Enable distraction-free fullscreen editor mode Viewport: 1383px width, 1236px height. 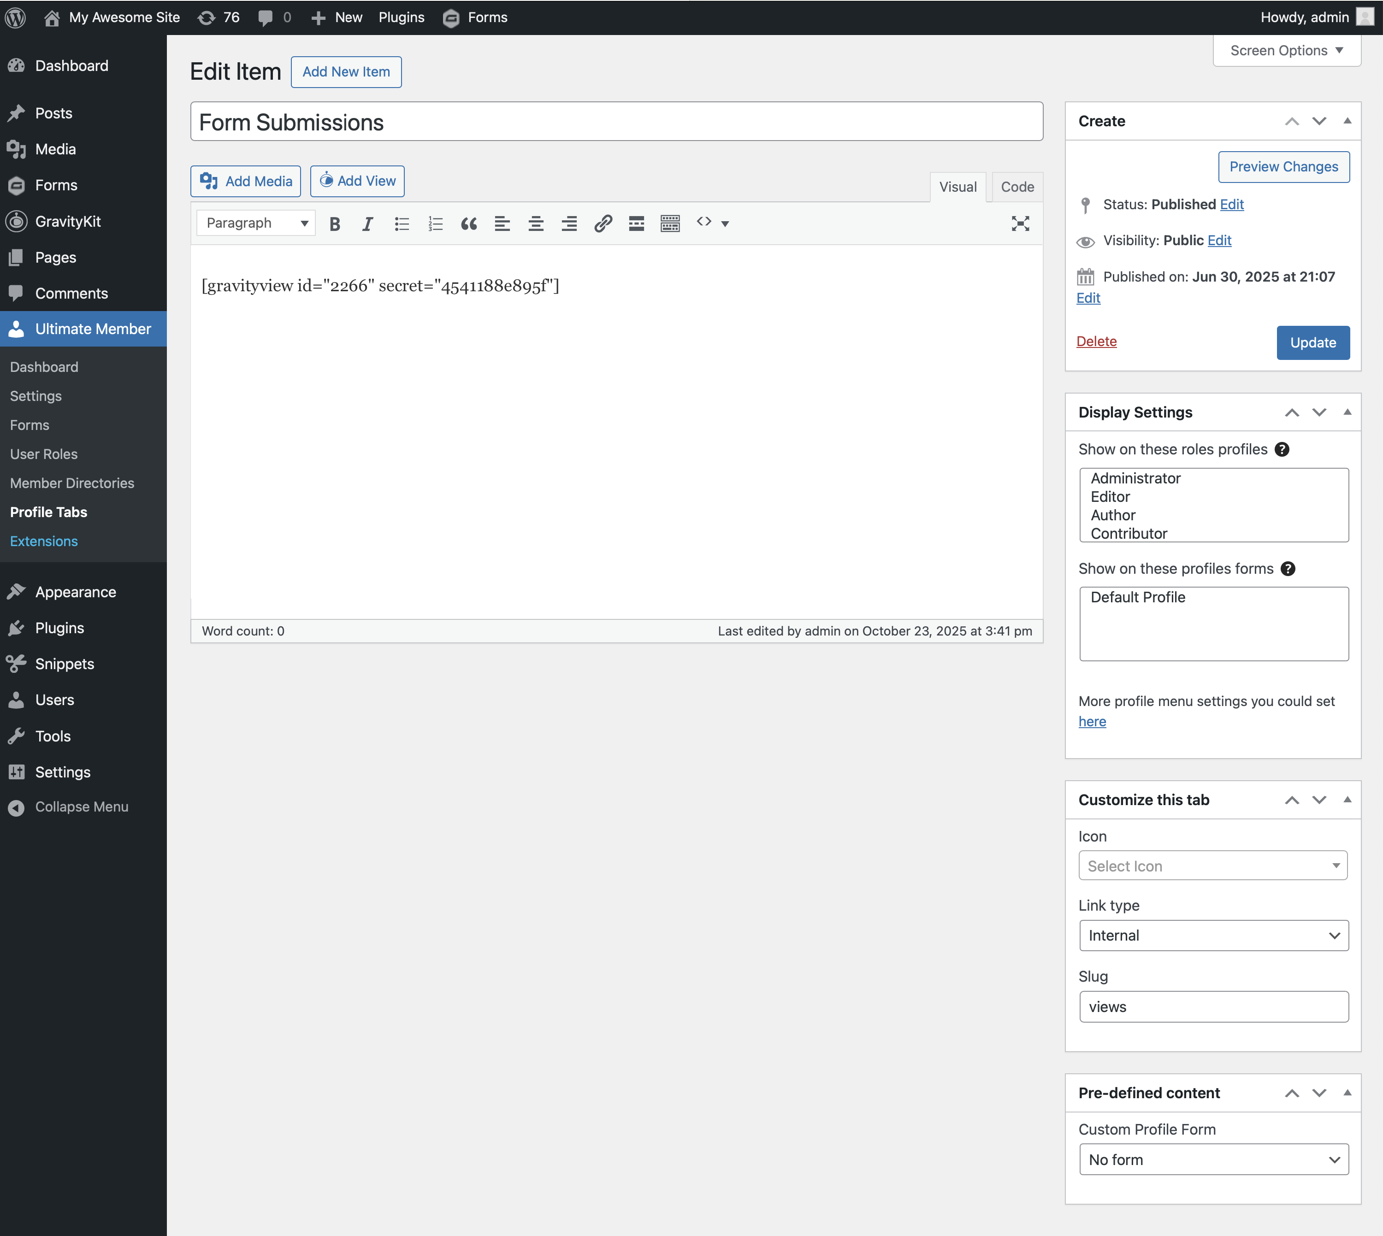pyautogui.click(x=1020, y=224)
